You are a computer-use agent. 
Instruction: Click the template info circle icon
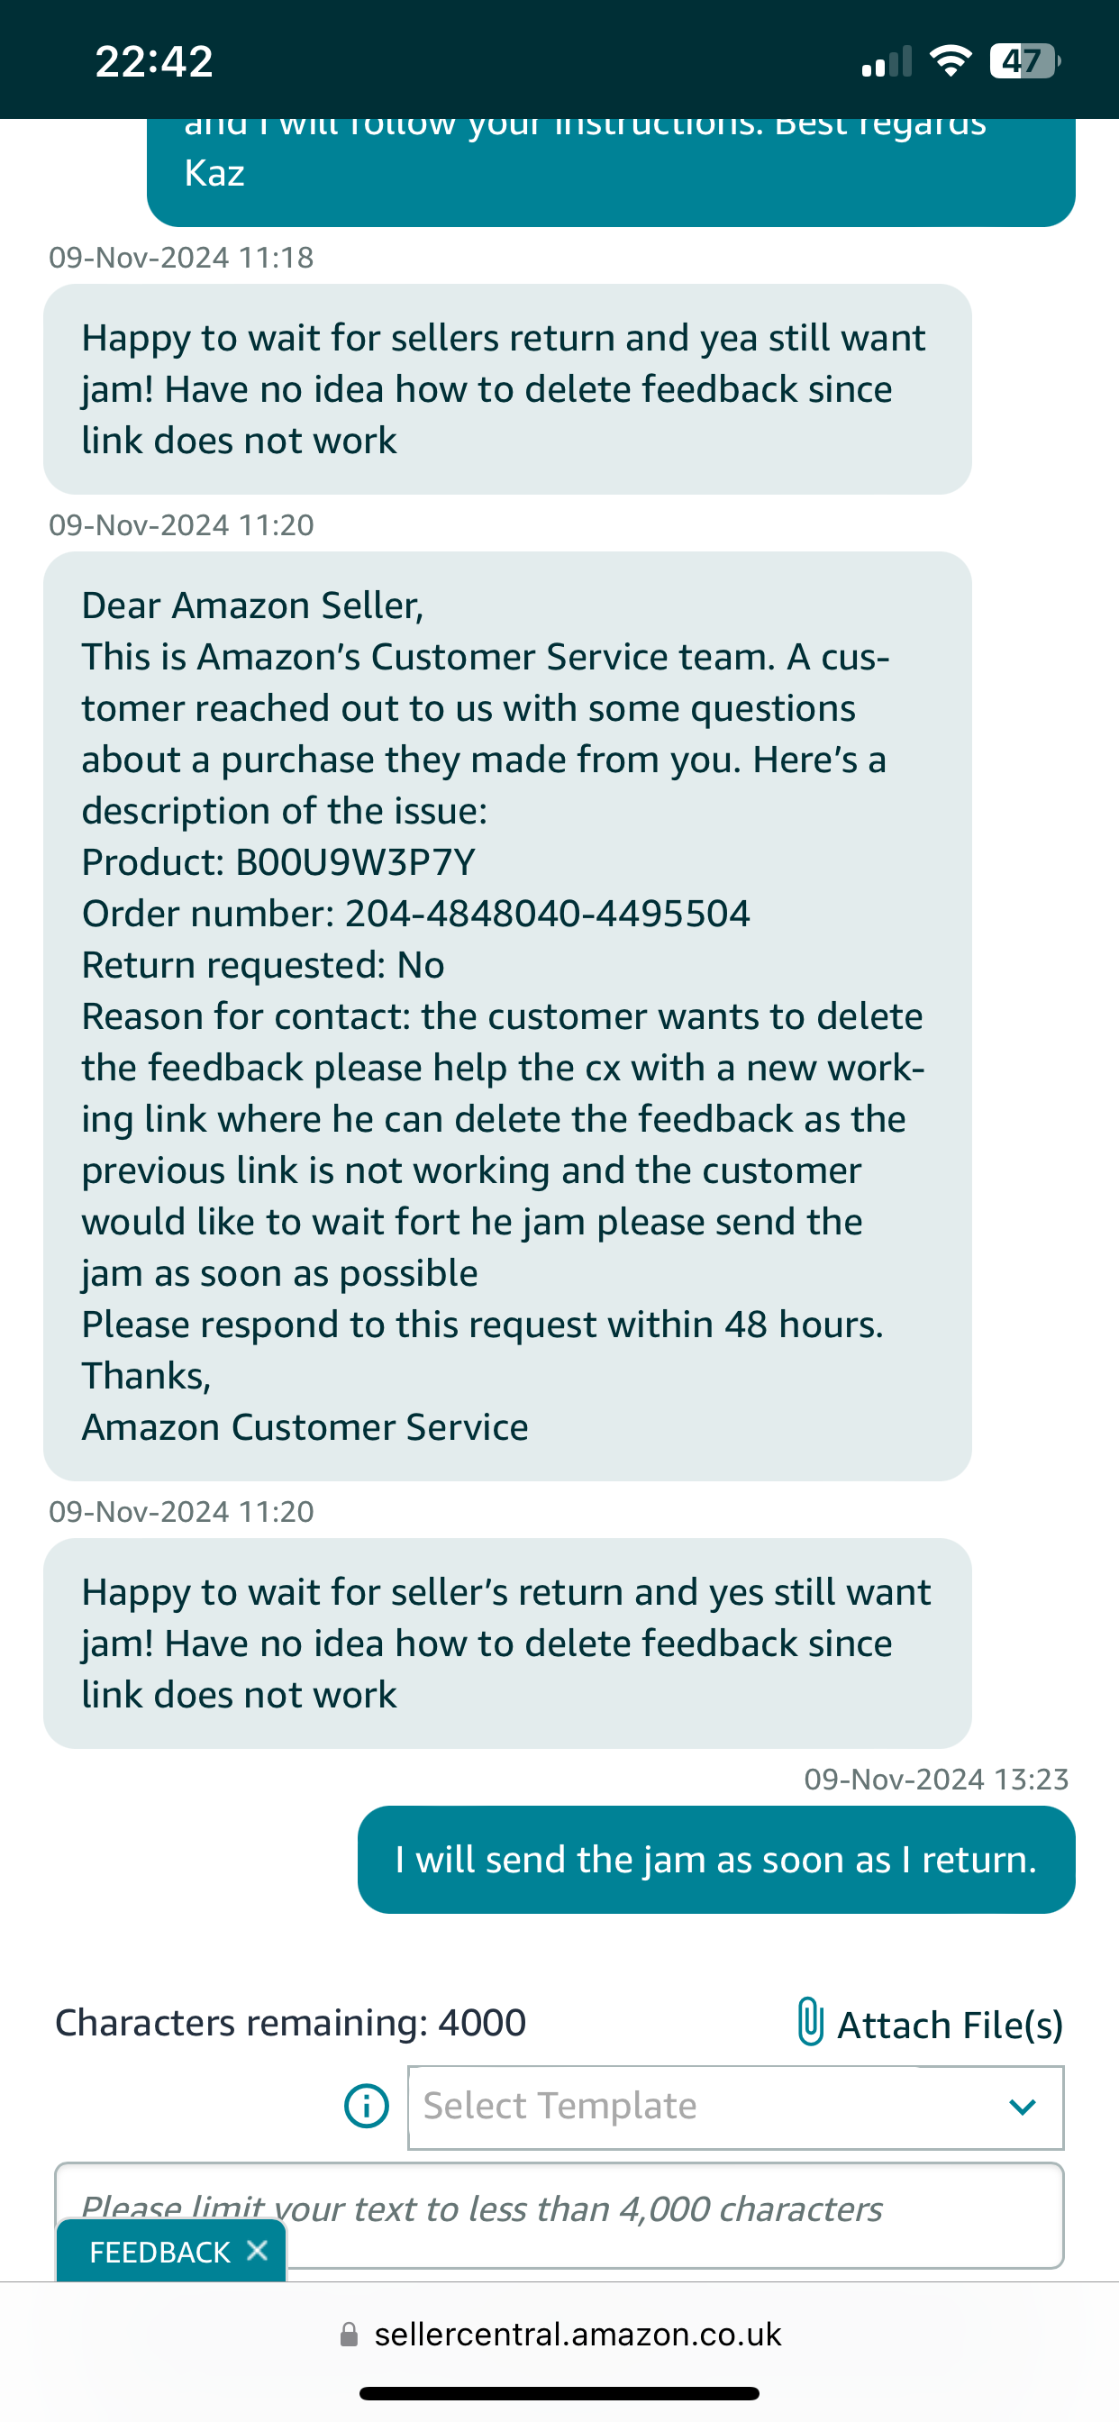pos(367,2106)
